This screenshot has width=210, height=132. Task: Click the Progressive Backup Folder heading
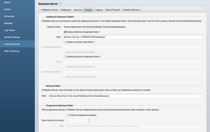point(60,106)
